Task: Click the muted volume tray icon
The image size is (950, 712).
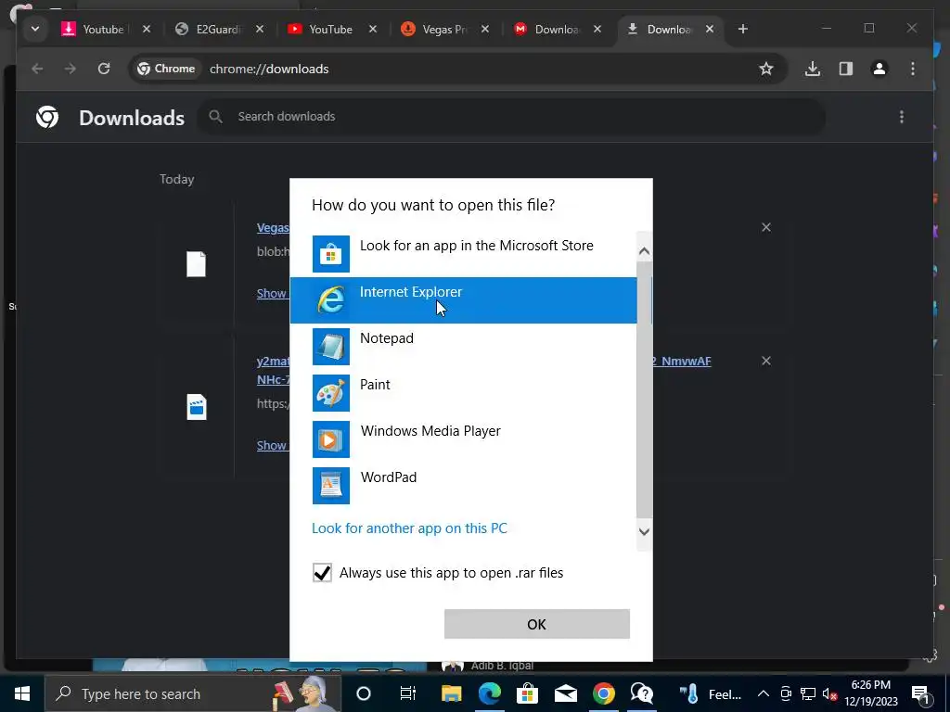Action: point(829,693)
